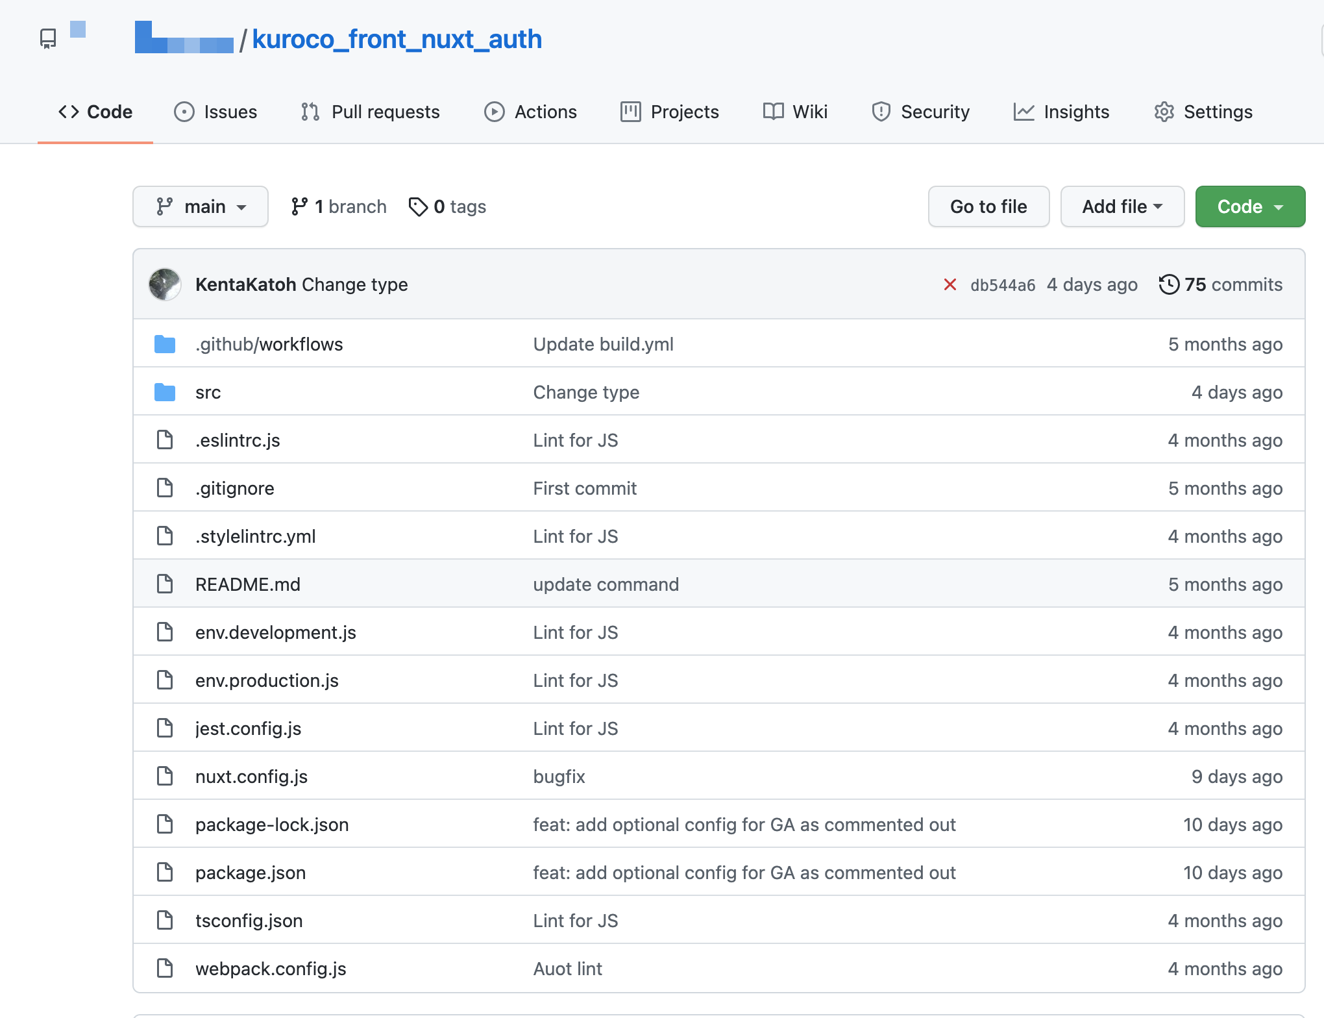The width and height of the screenshot is (1324, 1018).
Task: Click the red X build status icon
Action: pyautogui.click(x=950, y=284)
